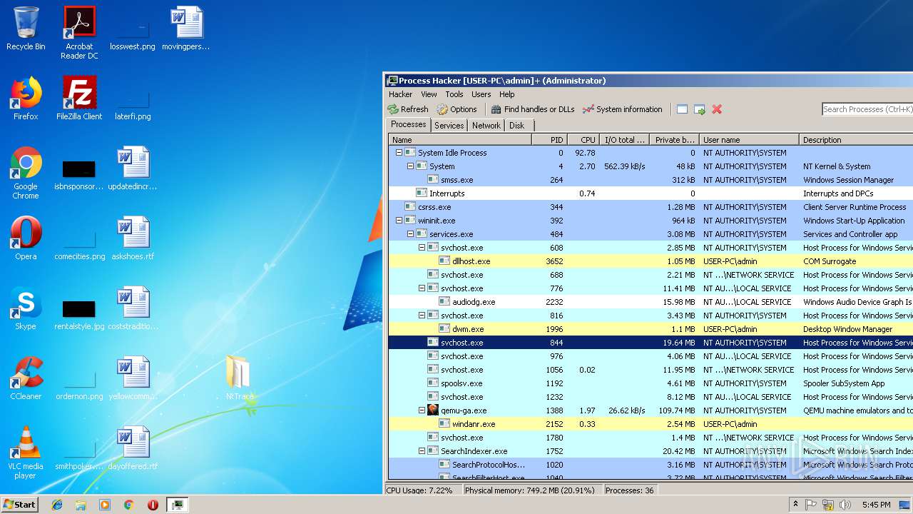This screenshot has width=913, height=514.
Task: Select the askshoes.rtf document icon
Action: tap(133, 238)
